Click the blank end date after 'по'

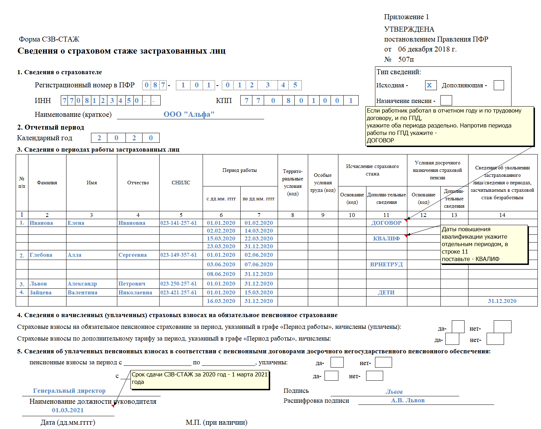[229, 362]
